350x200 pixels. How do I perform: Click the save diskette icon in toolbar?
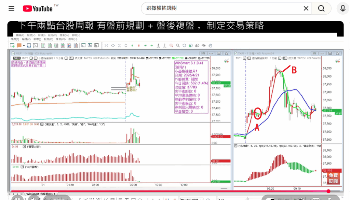[29, 45]
